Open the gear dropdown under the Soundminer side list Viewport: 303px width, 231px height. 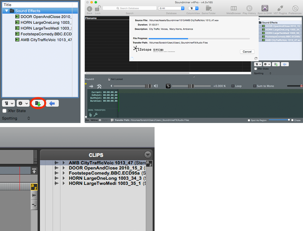point(267,64)
